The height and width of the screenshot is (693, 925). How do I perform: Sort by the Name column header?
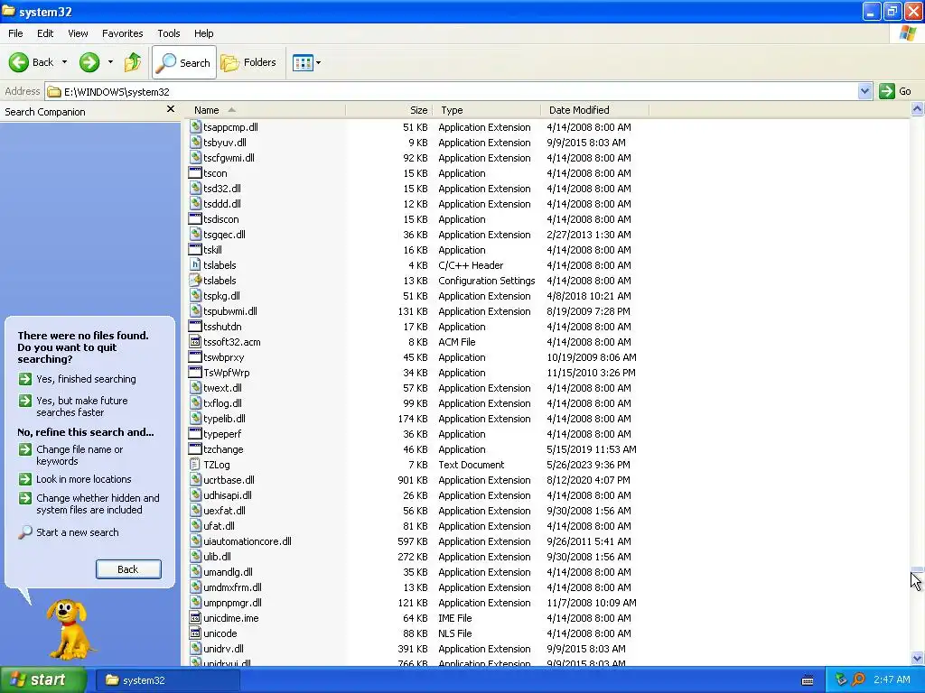(266, 110)
